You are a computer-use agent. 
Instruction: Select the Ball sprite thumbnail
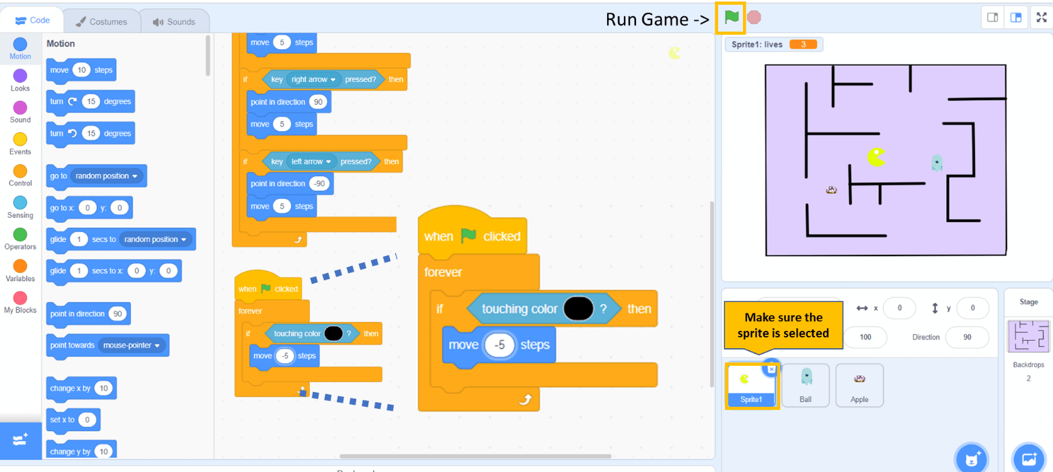coord(806,386)
